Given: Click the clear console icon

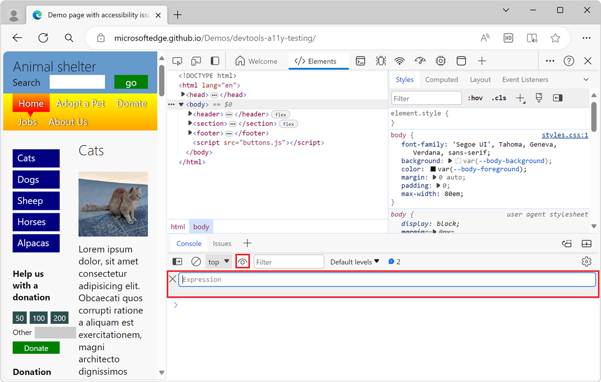Looking at the screenshot, I should tap(196, 262).
